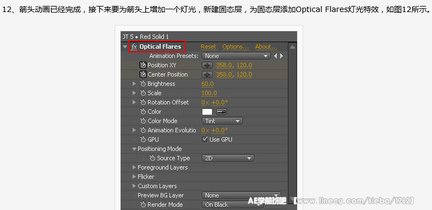Click the Preview BG Layer label
The height and width of the screenshot is (210, 432).
(161, 196)
